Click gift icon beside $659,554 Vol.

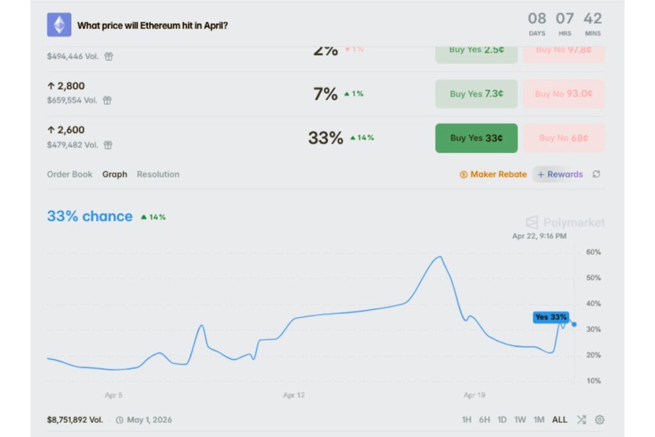(x=107, y=100)
